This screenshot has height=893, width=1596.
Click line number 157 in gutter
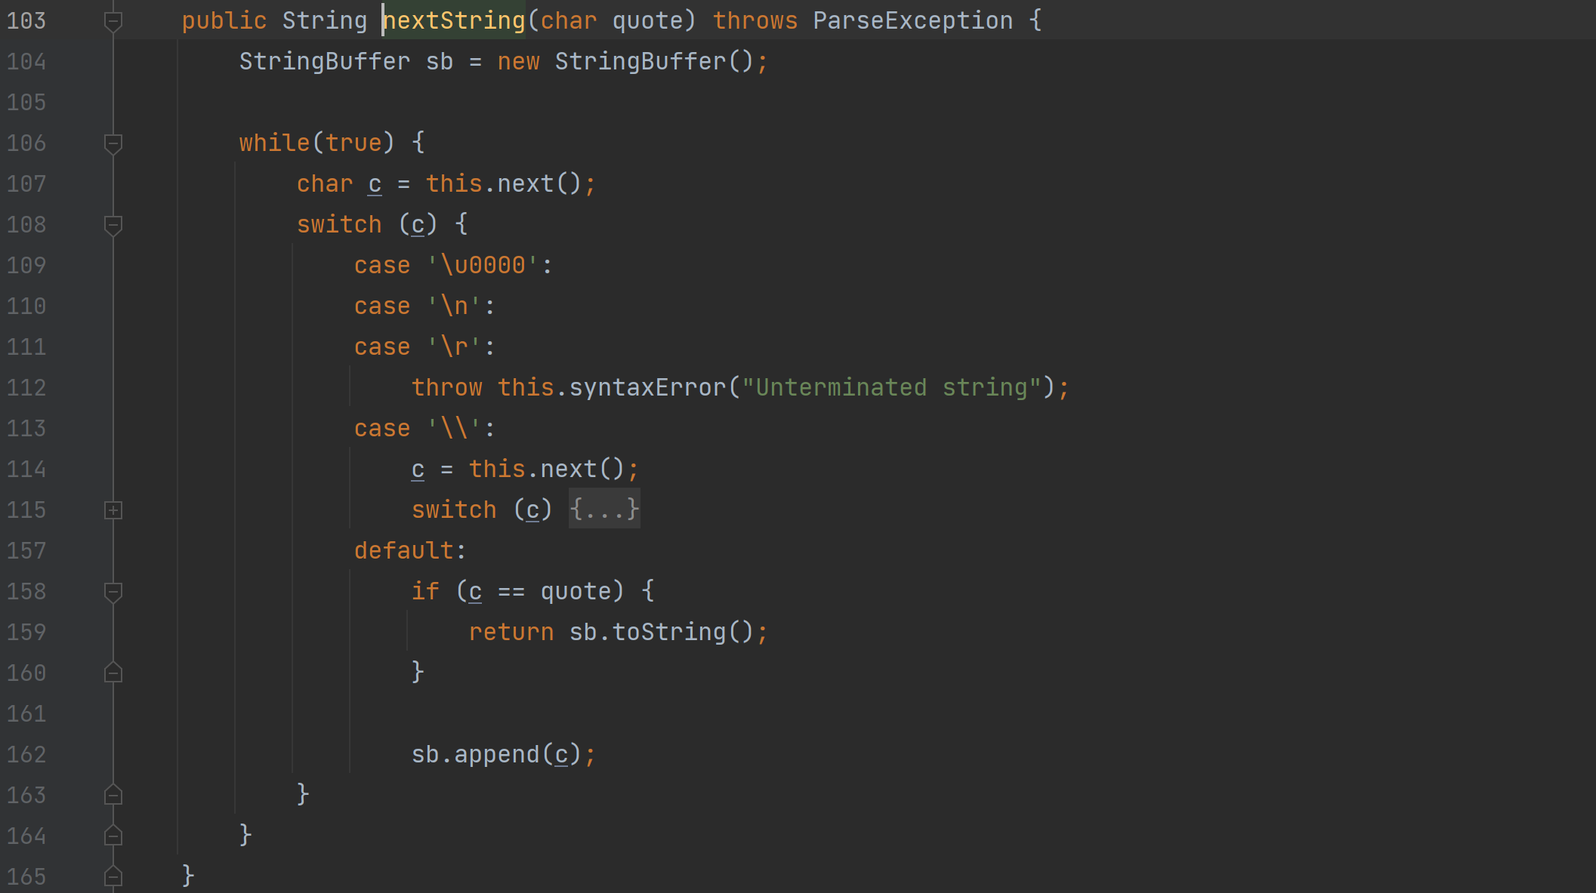pyautogui.click(x=26, y=551)
